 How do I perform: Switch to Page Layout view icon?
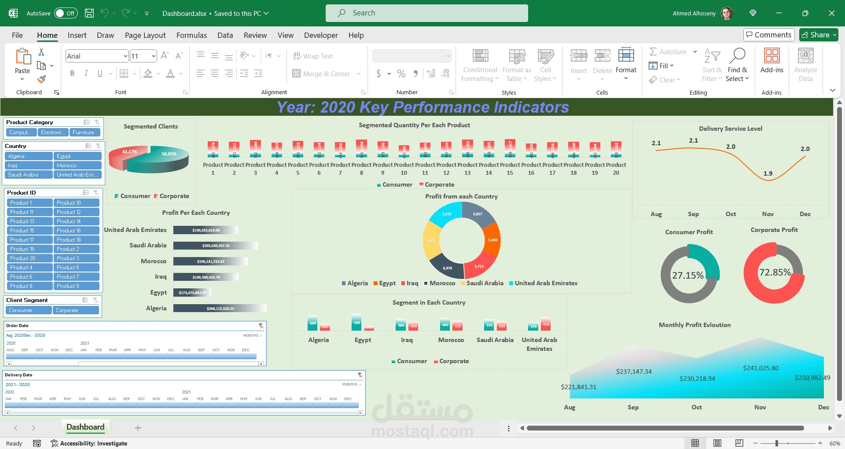[717, 443]
